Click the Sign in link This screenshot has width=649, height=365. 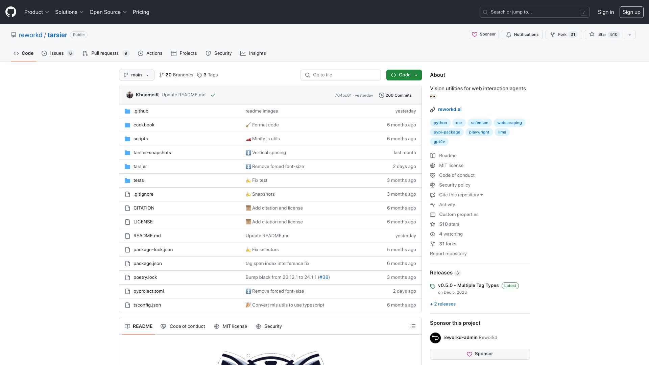pyautogui.click(x=606, y=12)
